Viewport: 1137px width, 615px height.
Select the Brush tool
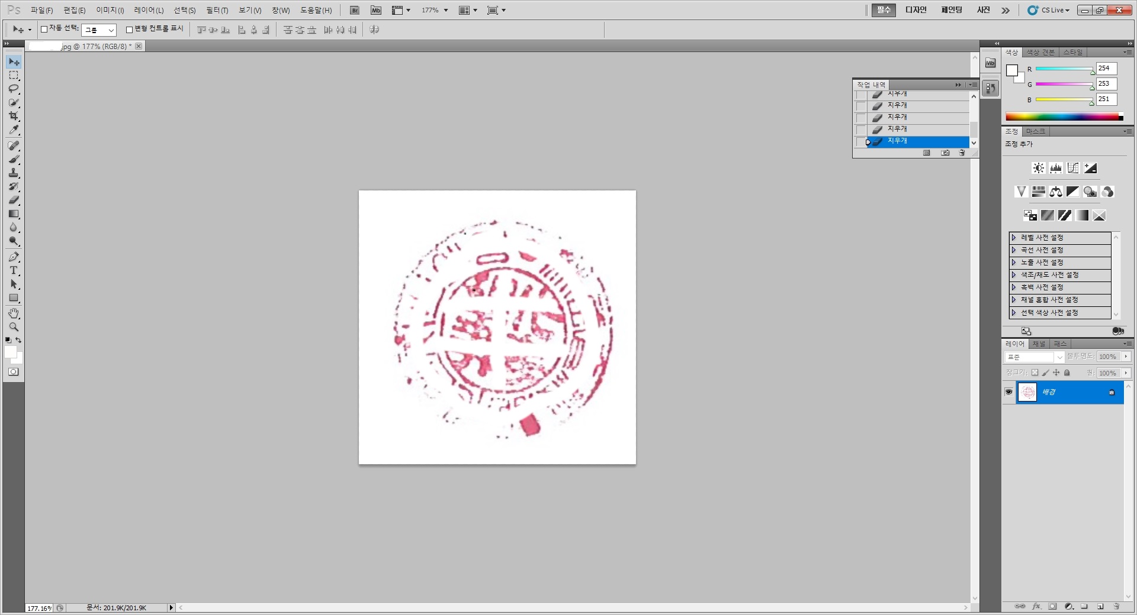point(14,159)
